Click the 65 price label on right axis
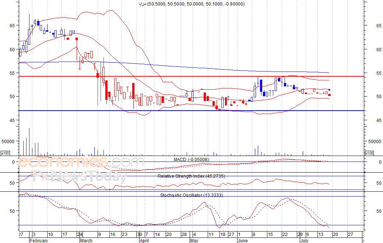 [379, 26]
